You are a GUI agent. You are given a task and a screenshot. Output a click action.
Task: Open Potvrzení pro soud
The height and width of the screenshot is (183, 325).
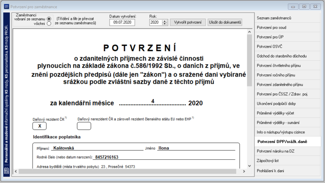[287, 27]
